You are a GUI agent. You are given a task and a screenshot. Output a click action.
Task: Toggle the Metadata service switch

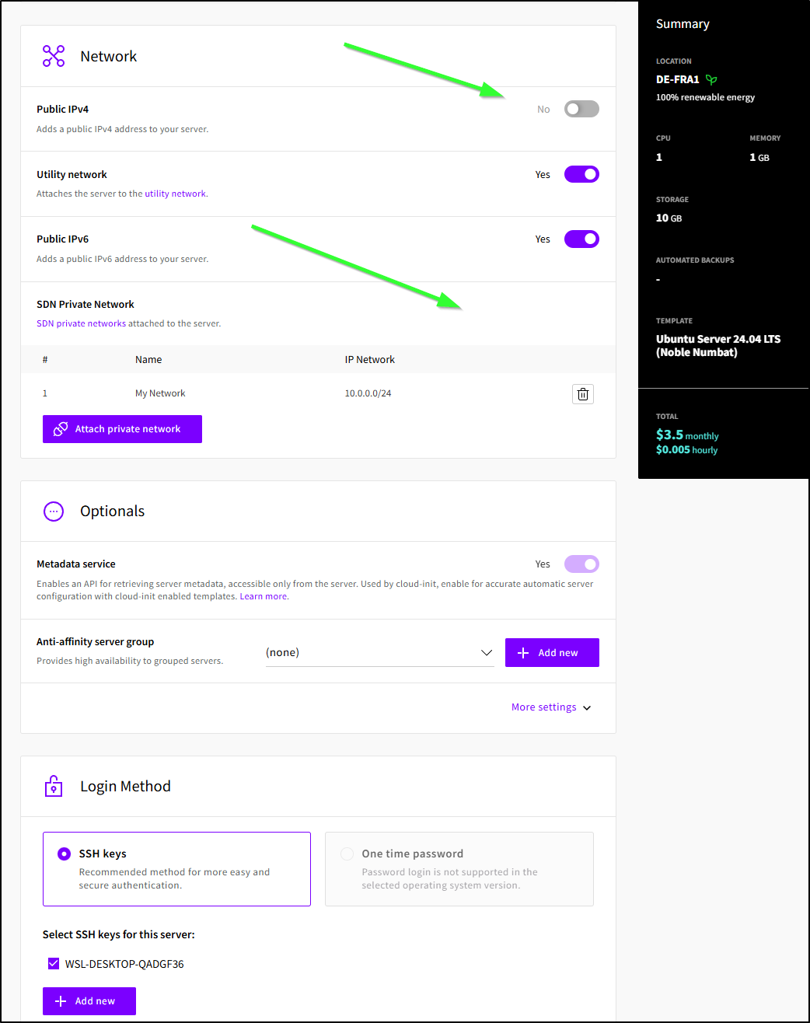[x=581, y=564]
